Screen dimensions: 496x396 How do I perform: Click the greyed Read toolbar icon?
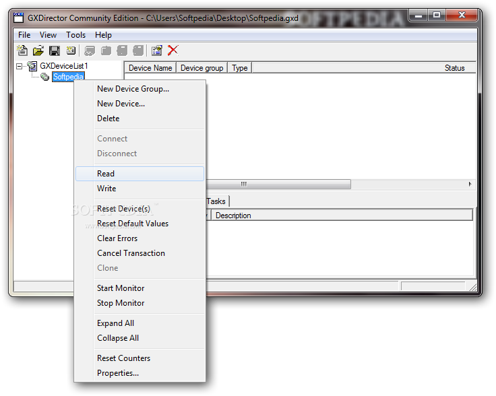[x=122, y=51]
